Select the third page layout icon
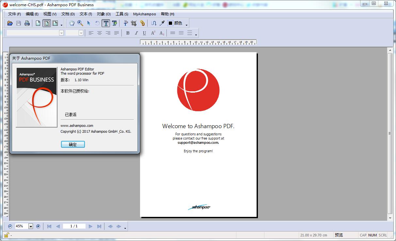 point(55,23)
